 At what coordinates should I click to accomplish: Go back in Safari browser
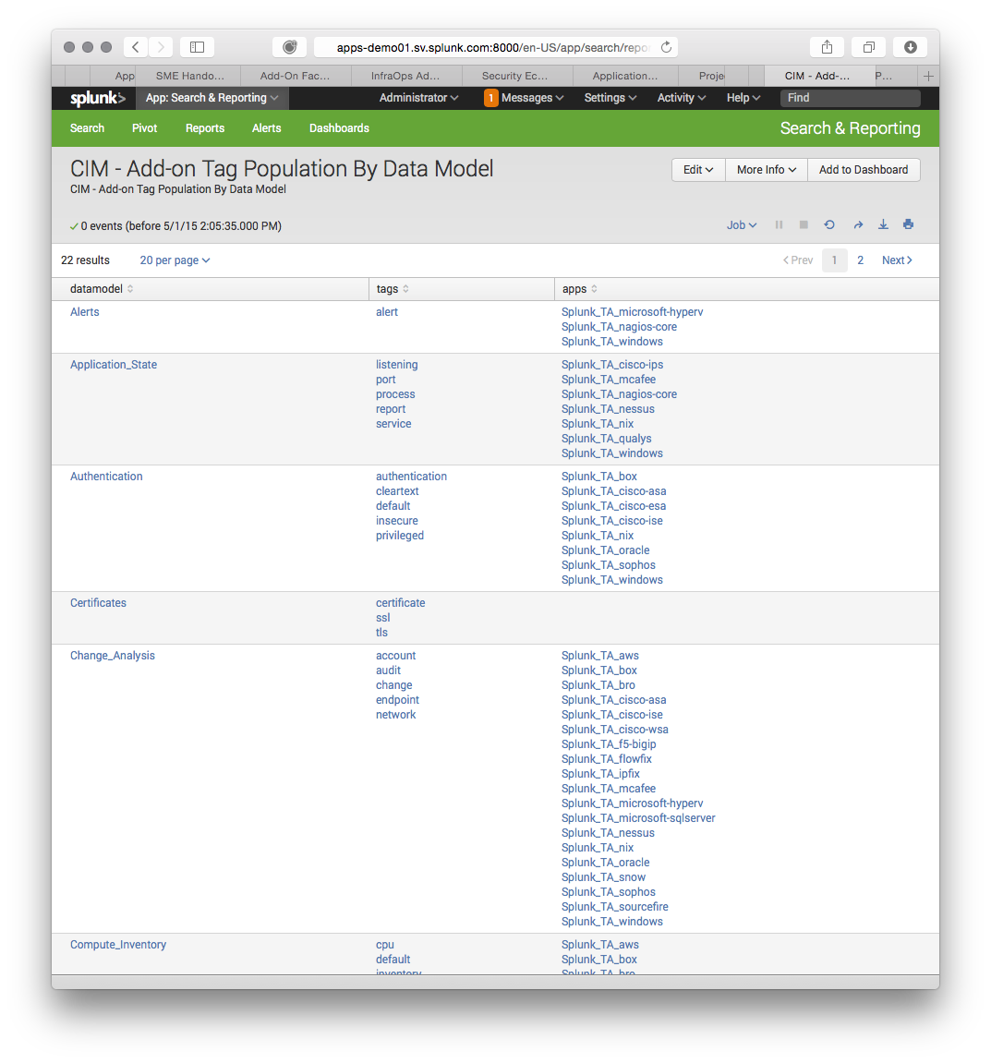point(136,47)
